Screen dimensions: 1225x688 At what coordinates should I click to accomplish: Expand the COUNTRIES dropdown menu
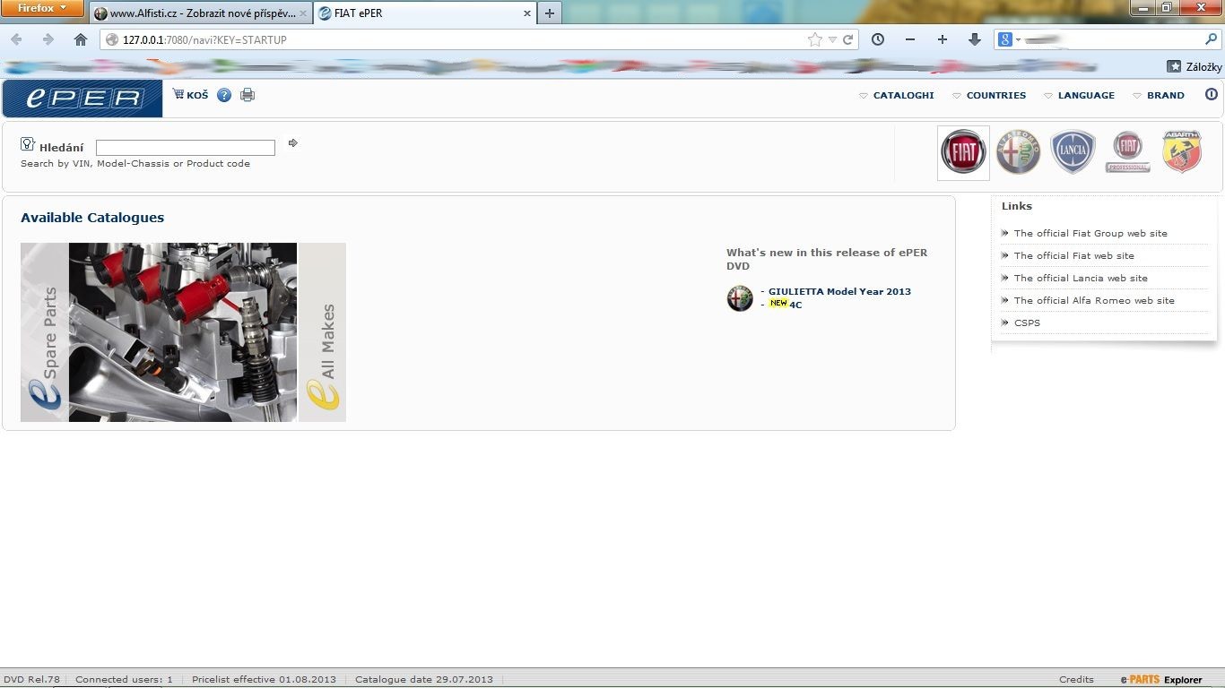click(x=989, y=95)
